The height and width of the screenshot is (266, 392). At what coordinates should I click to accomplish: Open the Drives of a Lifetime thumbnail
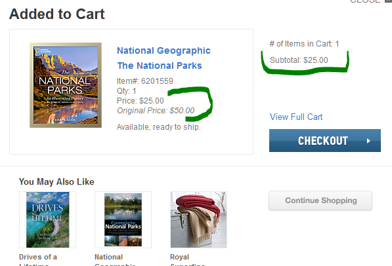(x=47, y=220)
